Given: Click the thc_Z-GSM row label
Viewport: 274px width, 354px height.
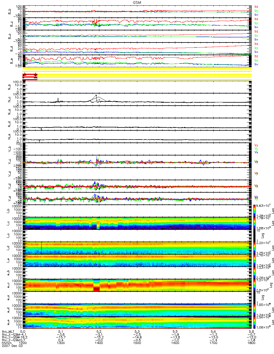Looking at the screenshot, I should coord(10,340).
